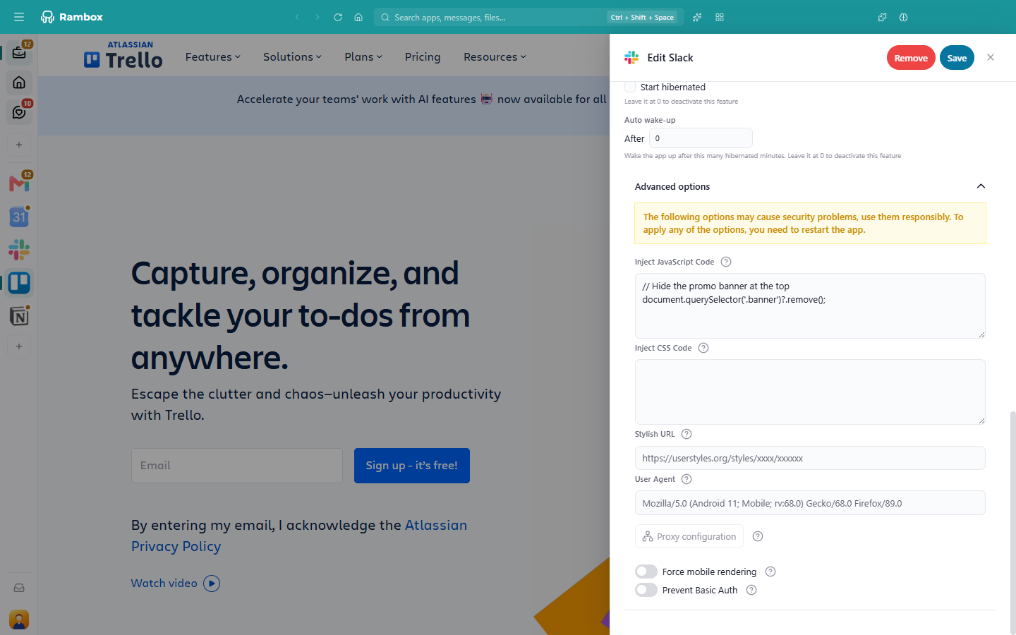Screen dimensions: 1016x635
Task: Enable Force mobile rendering toggle
Action: pyautogui.click(x=646, y=571)
